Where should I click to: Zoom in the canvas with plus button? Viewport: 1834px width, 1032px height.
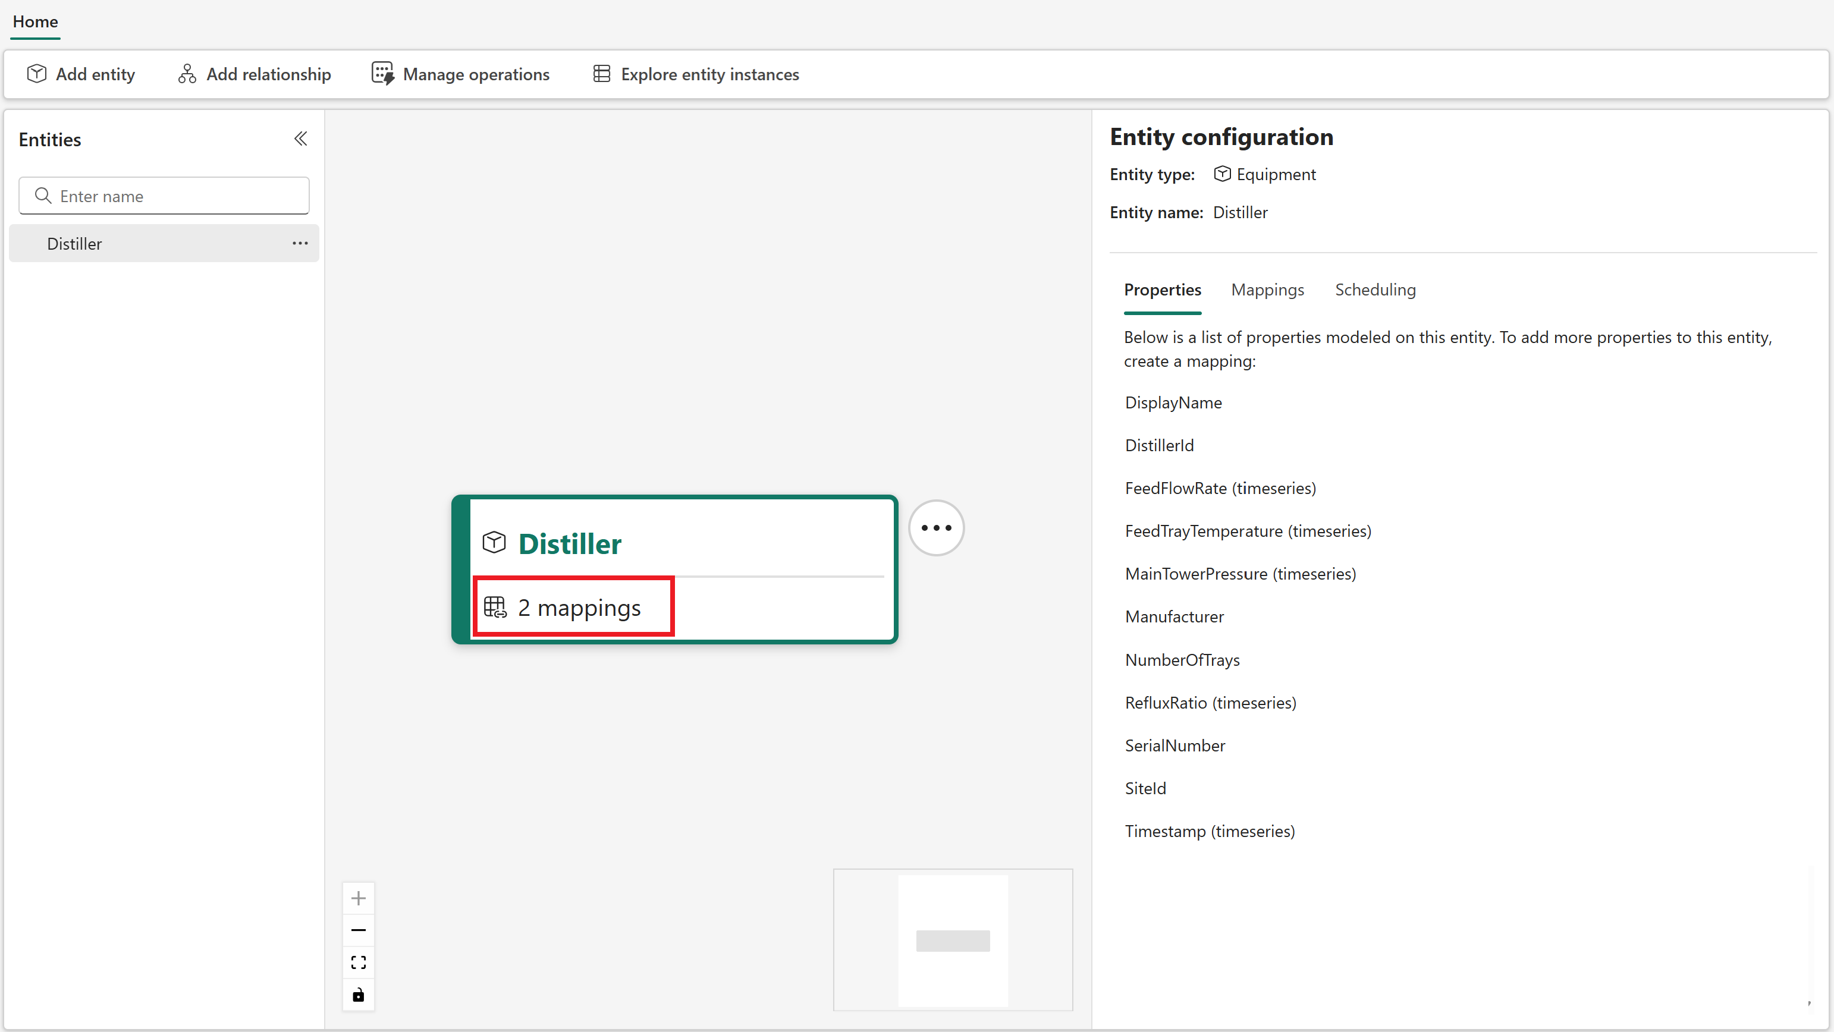pyautogui.click(x=358, y=898)
